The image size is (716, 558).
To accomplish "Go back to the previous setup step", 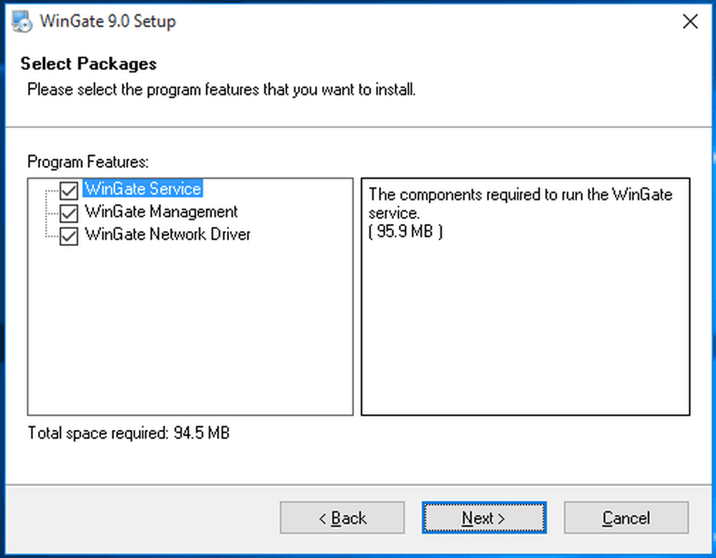I will (x=342, y=517).
